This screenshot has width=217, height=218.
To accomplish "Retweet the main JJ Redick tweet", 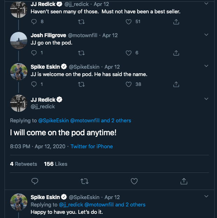I will 84,181.
